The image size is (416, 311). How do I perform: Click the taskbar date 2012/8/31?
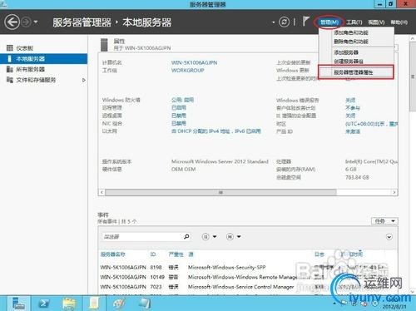pyautogui.click(x=394, y=307)
